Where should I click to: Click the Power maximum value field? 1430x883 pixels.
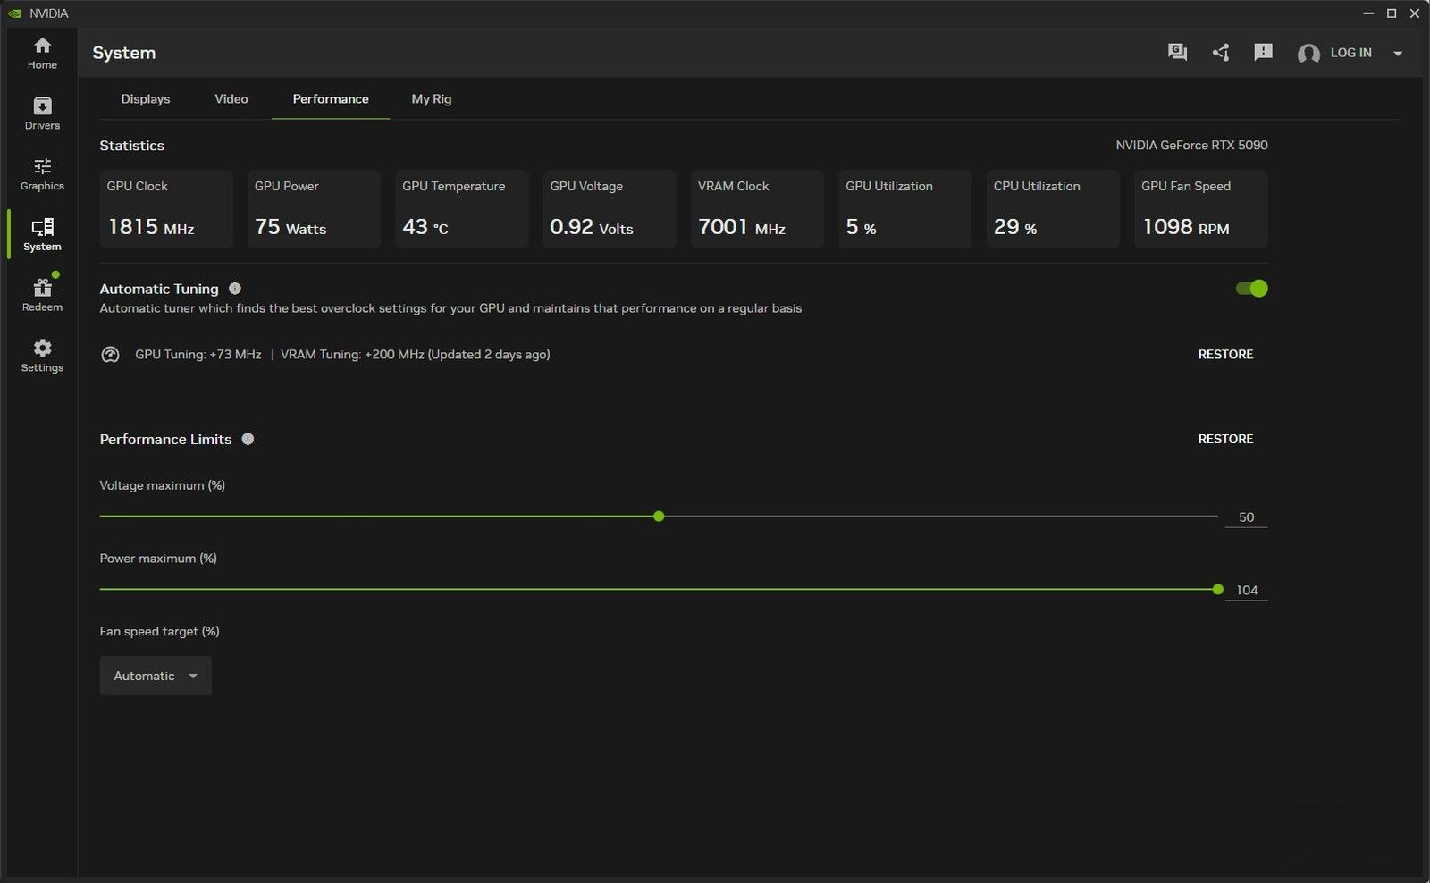point(1246,591)
